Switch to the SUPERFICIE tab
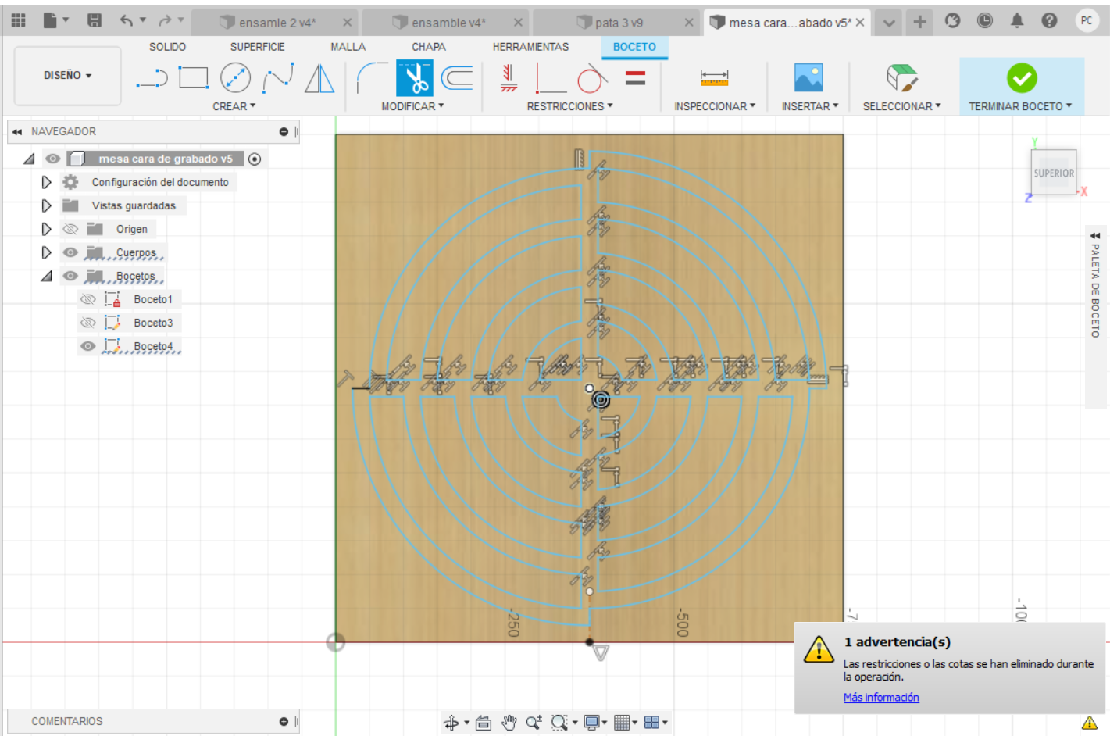The width and height of the screenshot is (1110, 736). pos(258,47)
